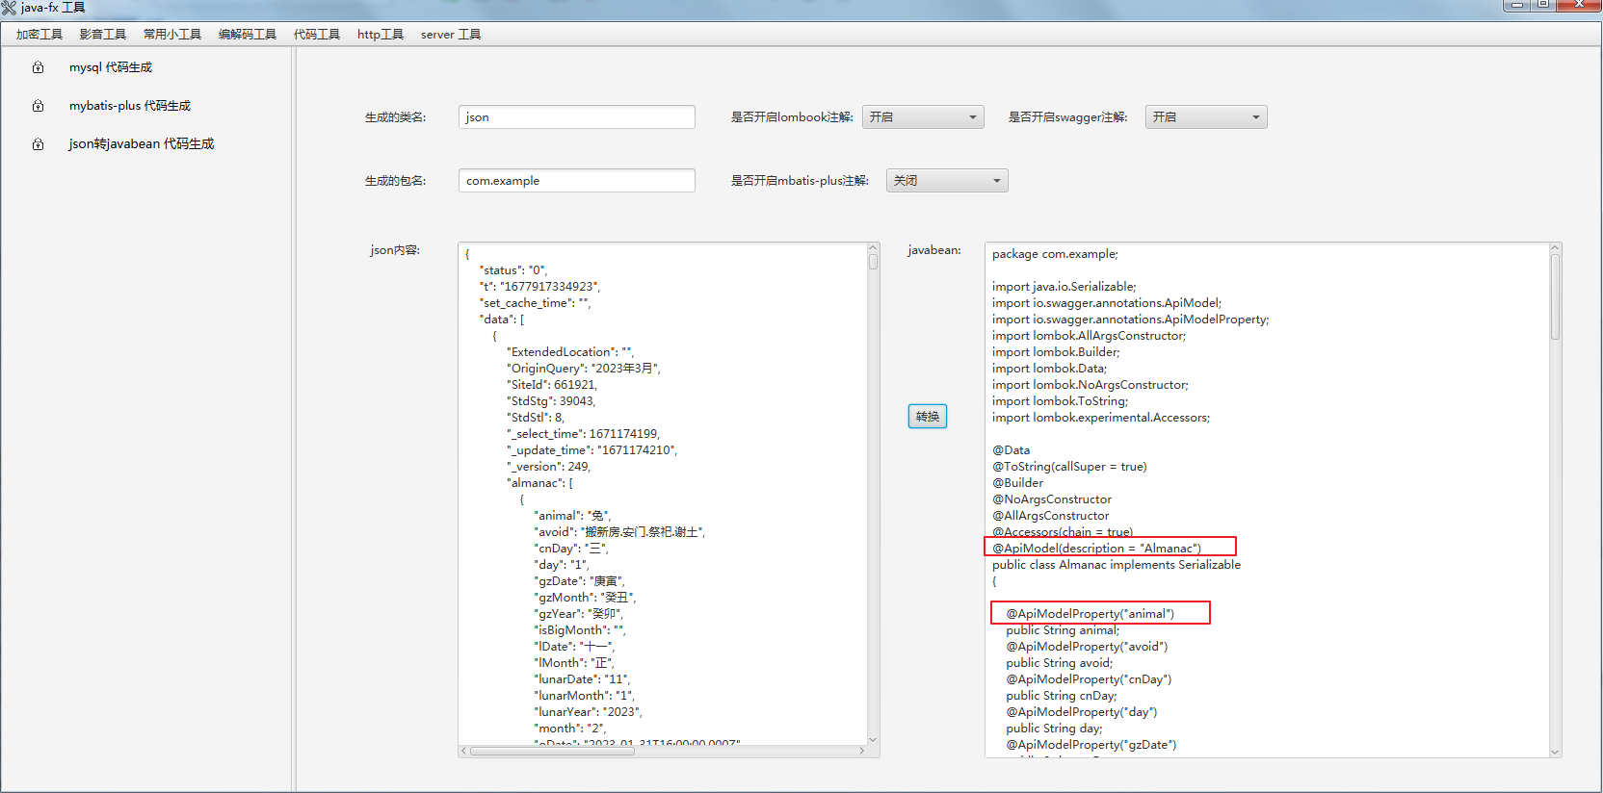Image resolution: width=1603 pixels, height=793 pixels.
Task: Click the java-fx app icon in title bar
Action: [10, 8]
